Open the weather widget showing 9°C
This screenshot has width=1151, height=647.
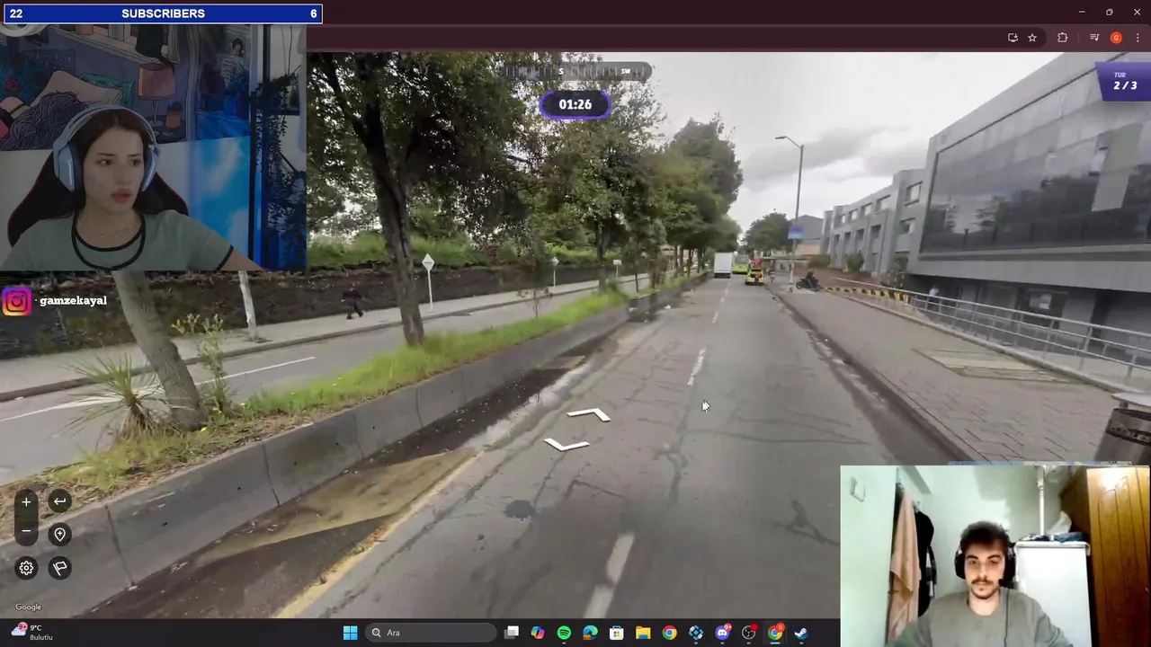tap(32, 632)
